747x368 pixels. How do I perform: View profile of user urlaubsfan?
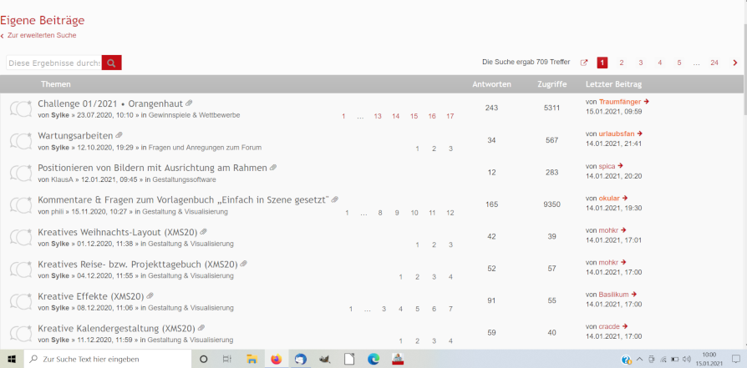coord(617,134)
